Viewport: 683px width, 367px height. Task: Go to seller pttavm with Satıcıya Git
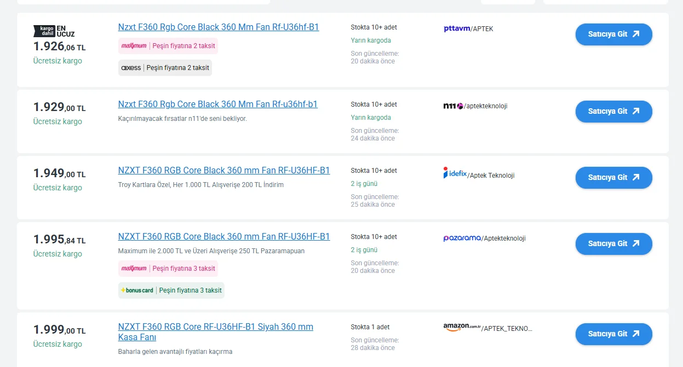pyautogui.click(x=613, y=34)
